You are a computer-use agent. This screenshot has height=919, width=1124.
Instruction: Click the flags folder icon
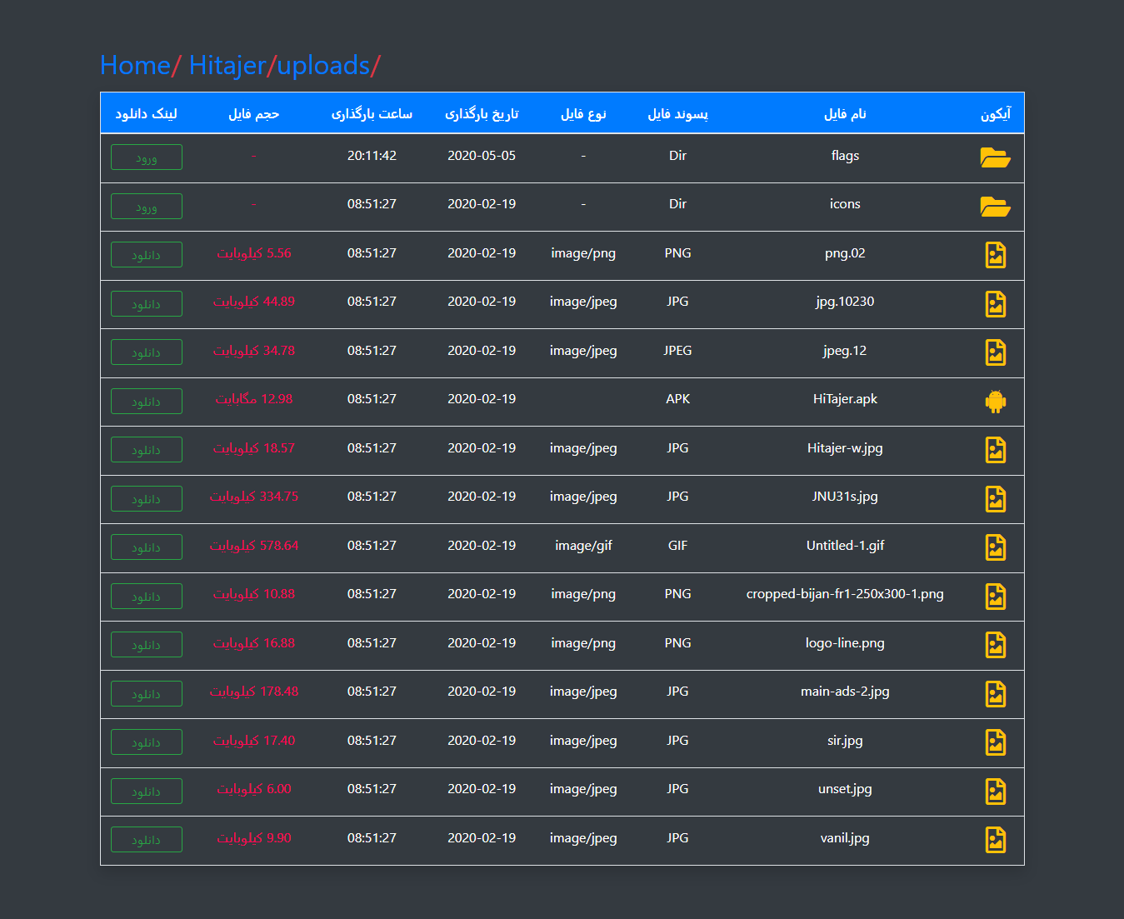995,157
